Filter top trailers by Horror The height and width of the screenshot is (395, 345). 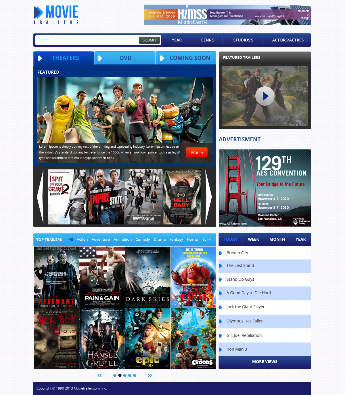tap(193, 240)
